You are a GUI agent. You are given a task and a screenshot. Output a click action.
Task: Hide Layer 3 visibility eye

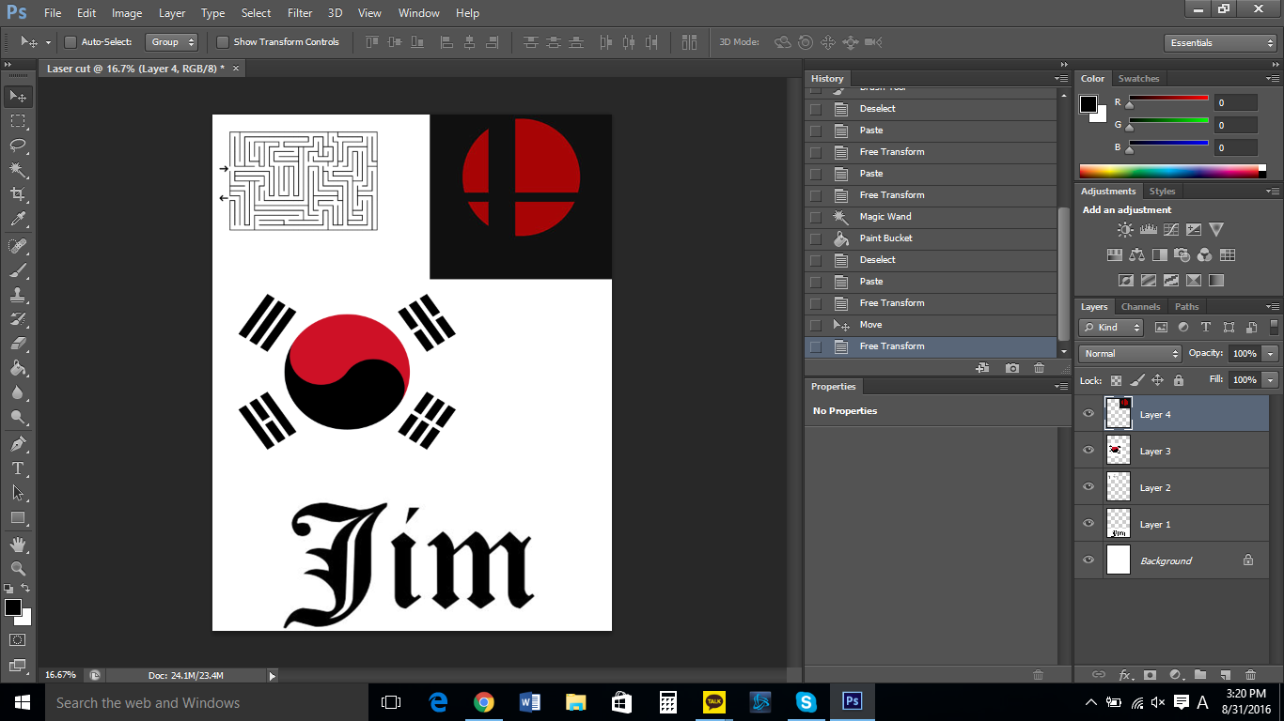click(1088, 451)
